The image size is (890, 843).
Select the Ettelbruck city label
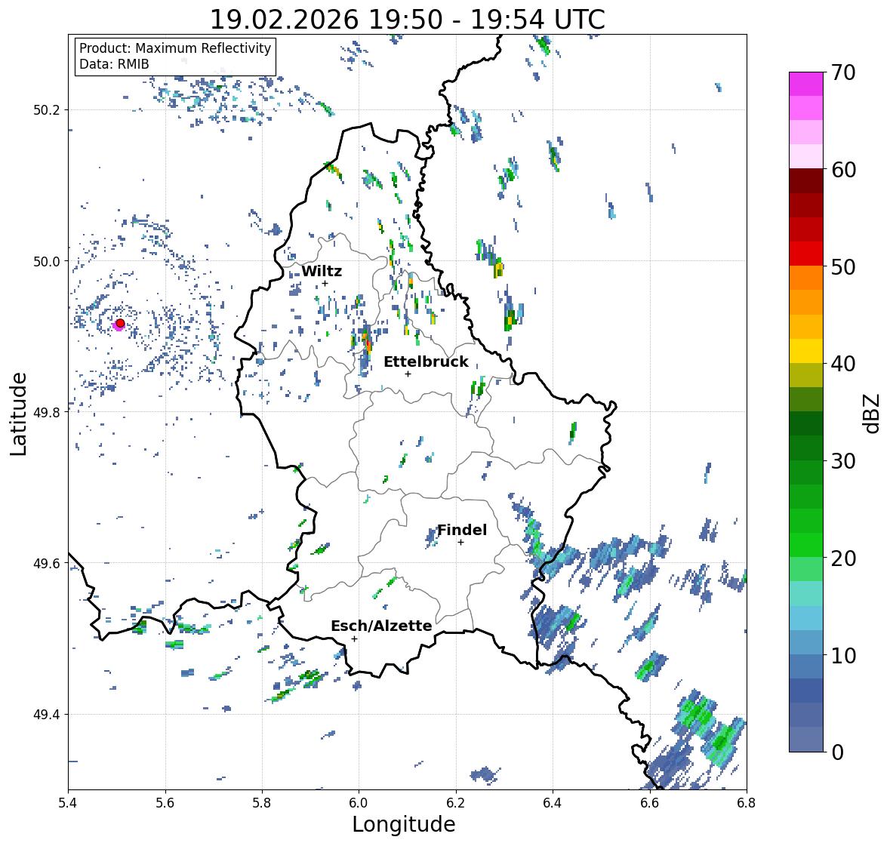(427, 362)
